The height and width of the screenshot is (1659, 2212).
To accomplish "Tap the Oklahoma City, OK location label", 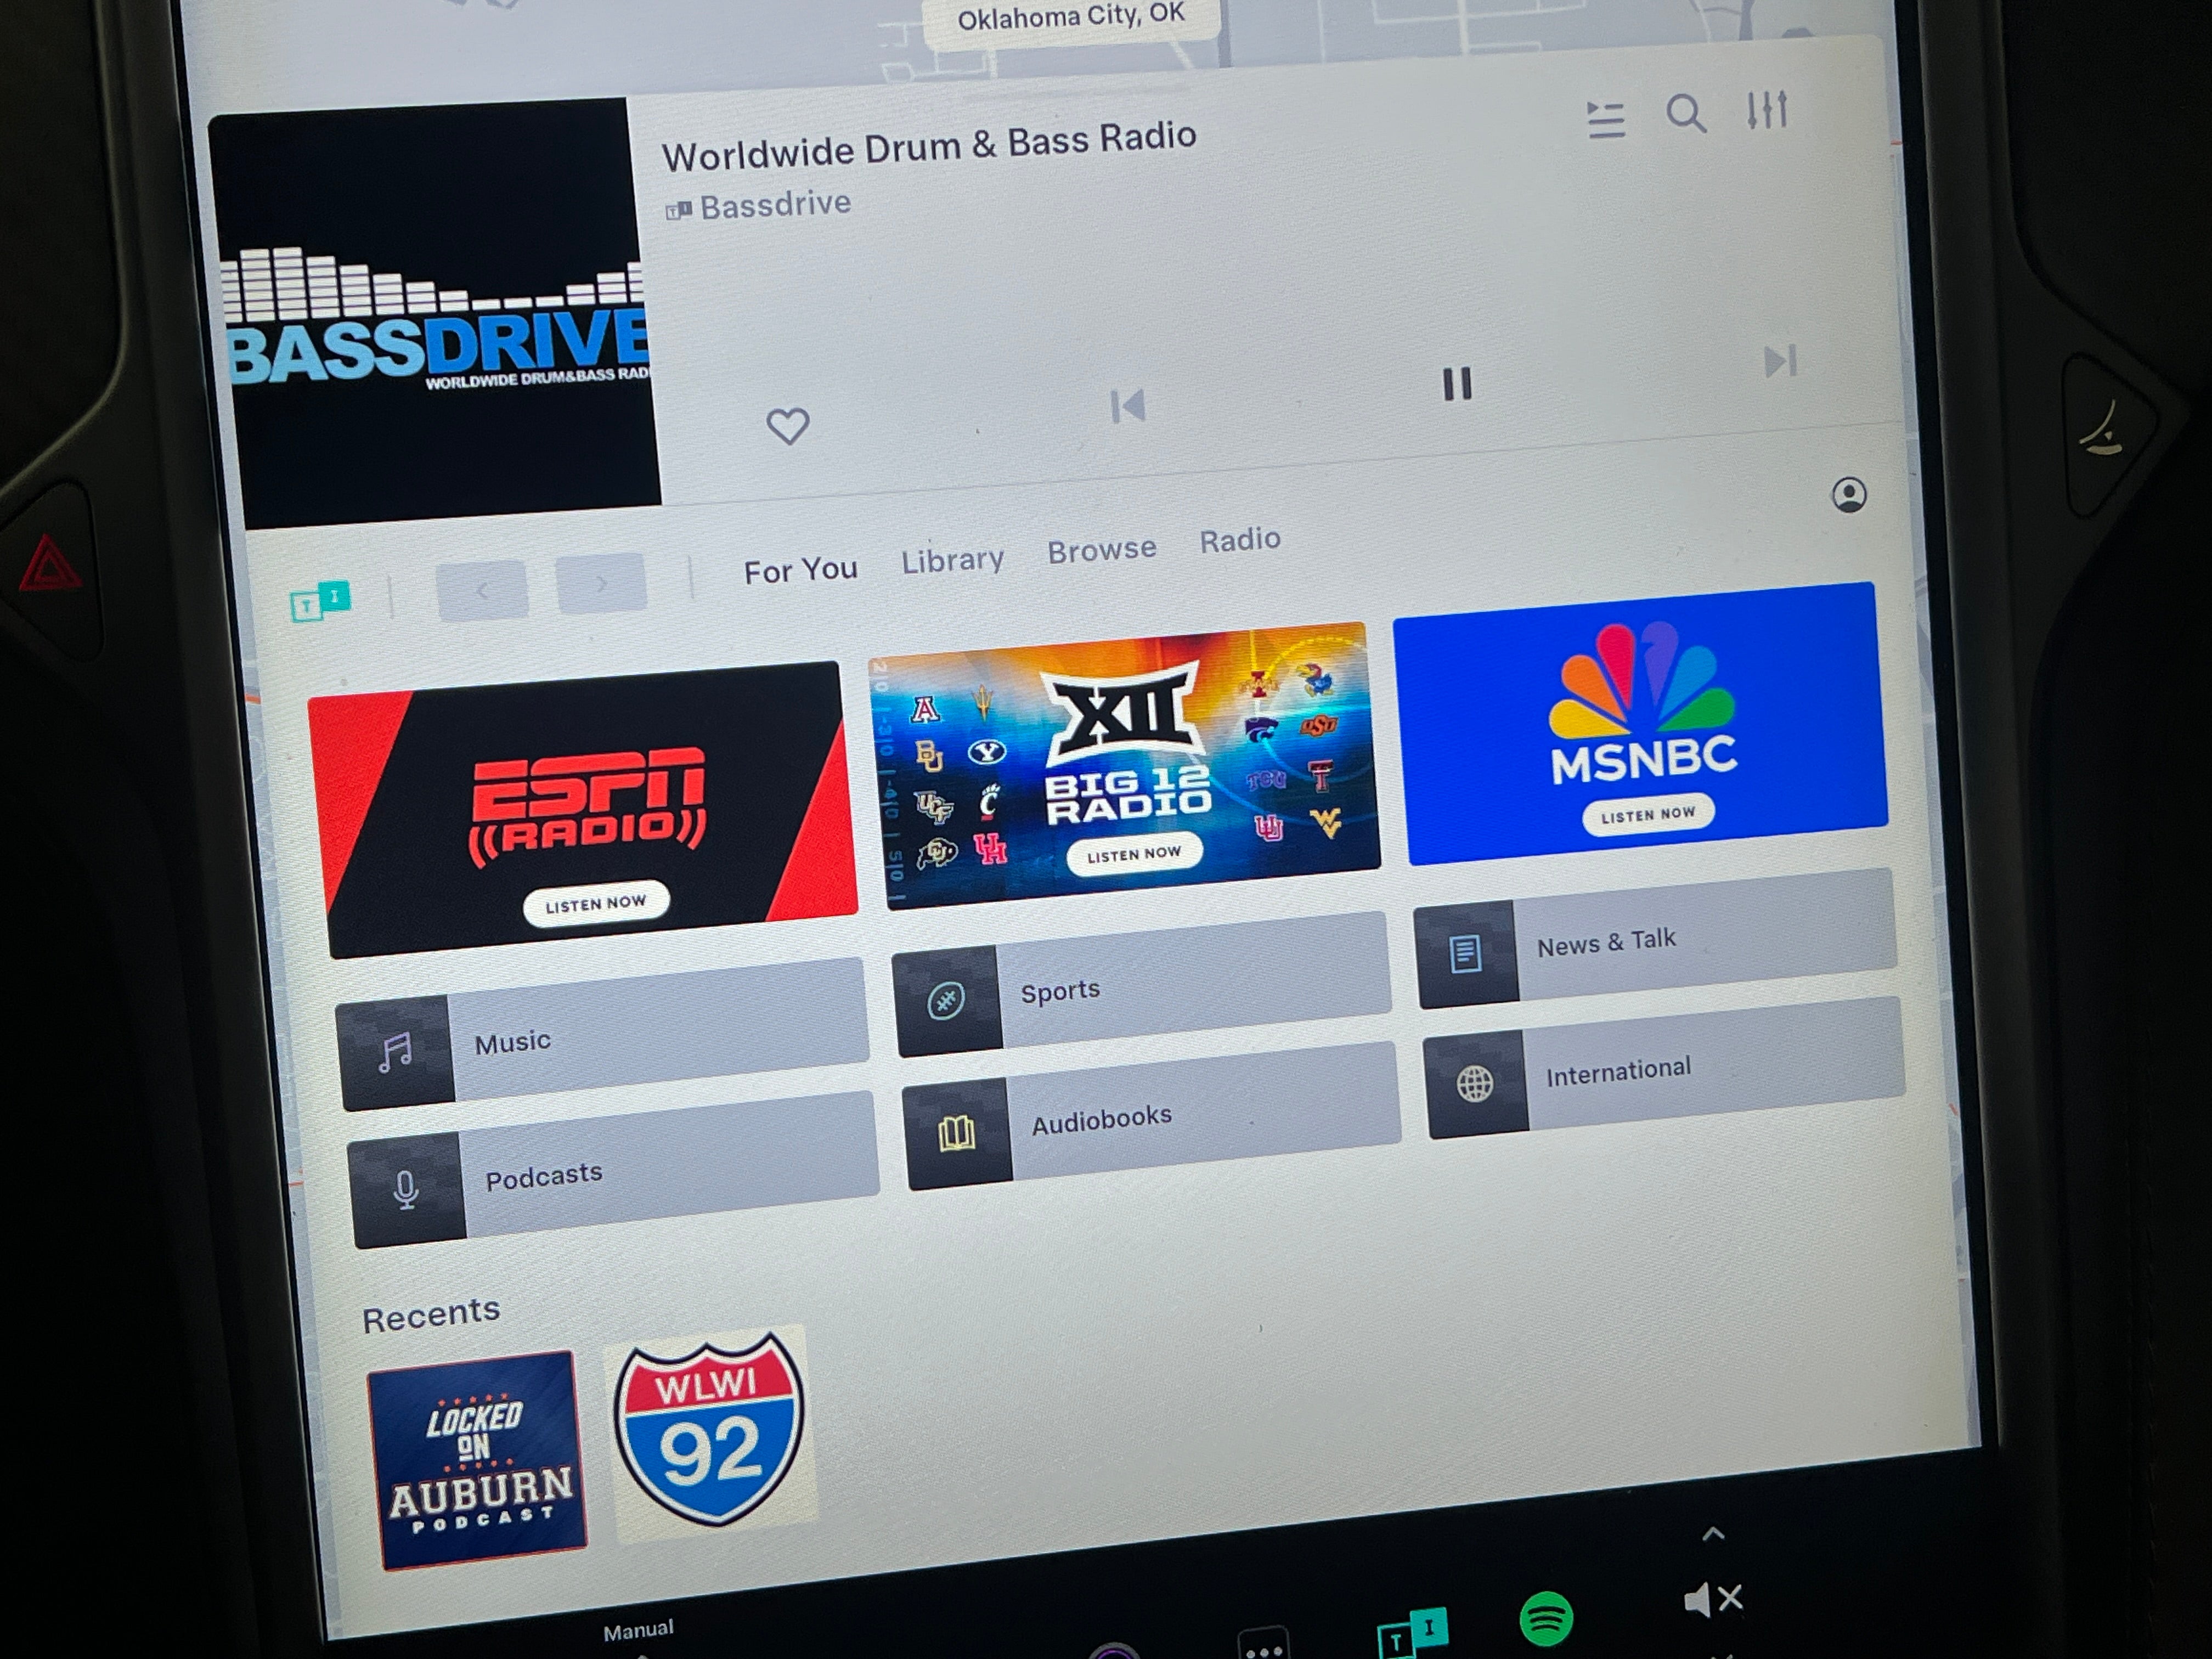I will 1071,17.
